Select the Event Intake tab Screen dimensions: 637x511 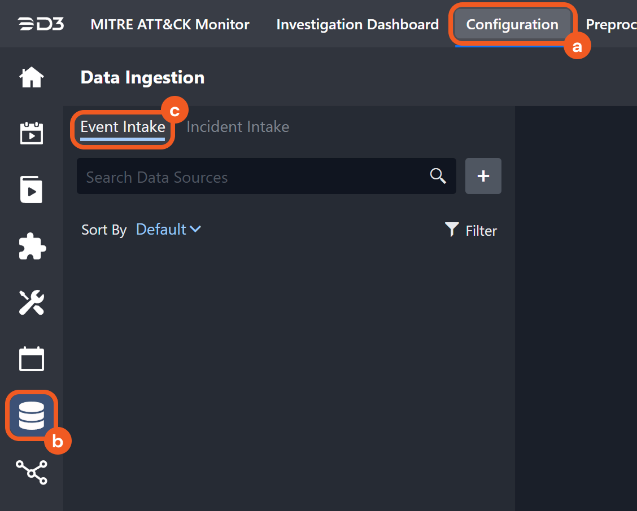123,127
